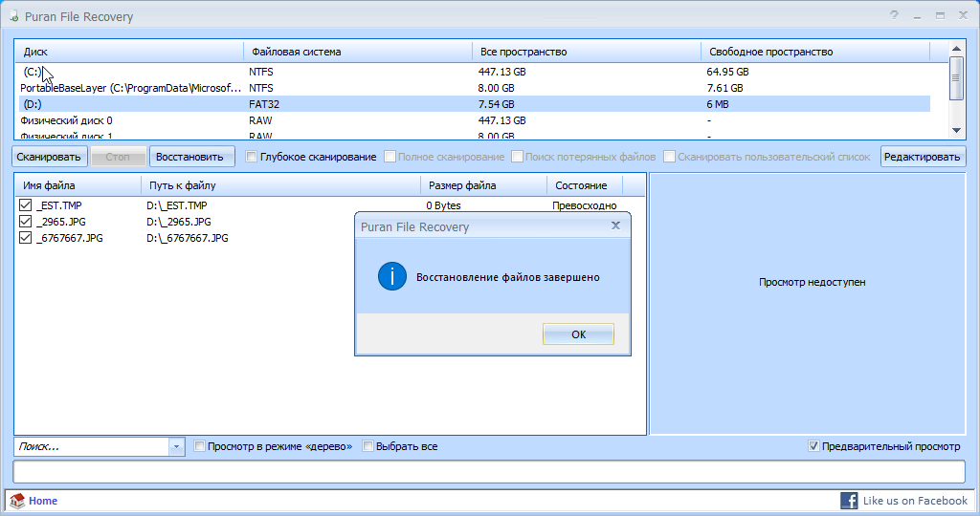Uncheck the _6767667.JPG file checkbox
Image resolution: width=980 pixels, height=516 pixels.
26,237
